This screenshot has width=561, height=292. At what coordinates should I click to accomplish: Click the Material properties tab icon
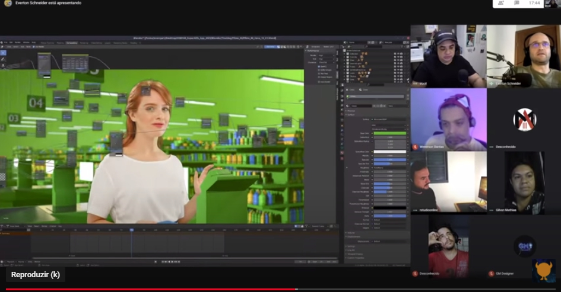(x=342, y=153)
